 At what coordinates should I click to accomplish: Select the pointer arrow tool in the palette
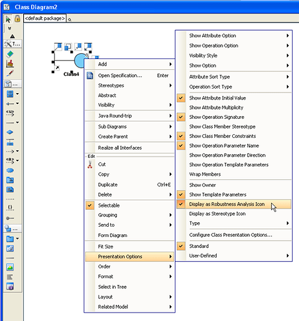[x=8, y=19]
